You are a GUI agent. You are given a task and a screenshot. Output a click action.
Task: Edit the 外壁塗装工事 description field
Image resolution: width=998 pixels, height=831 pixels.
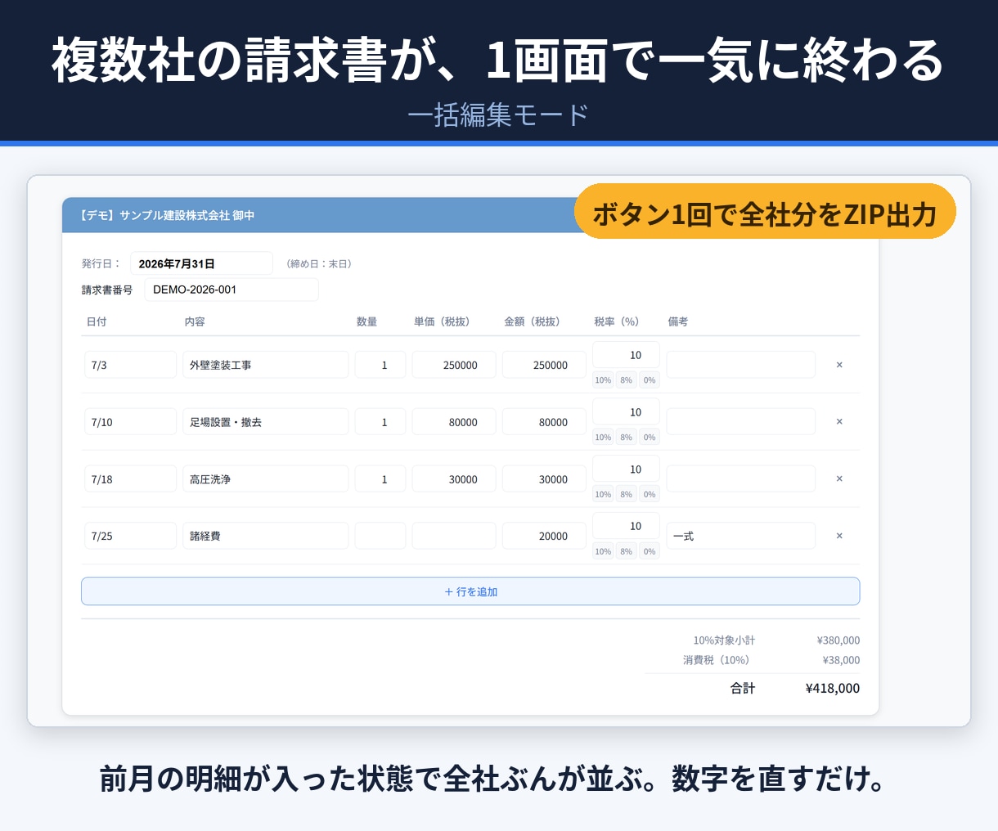coord(266,365)
